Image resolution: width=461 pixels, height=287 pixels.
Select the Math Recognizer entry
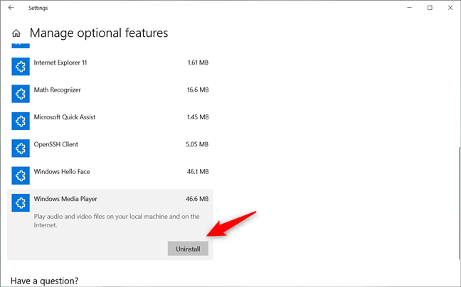pos(110,94)
